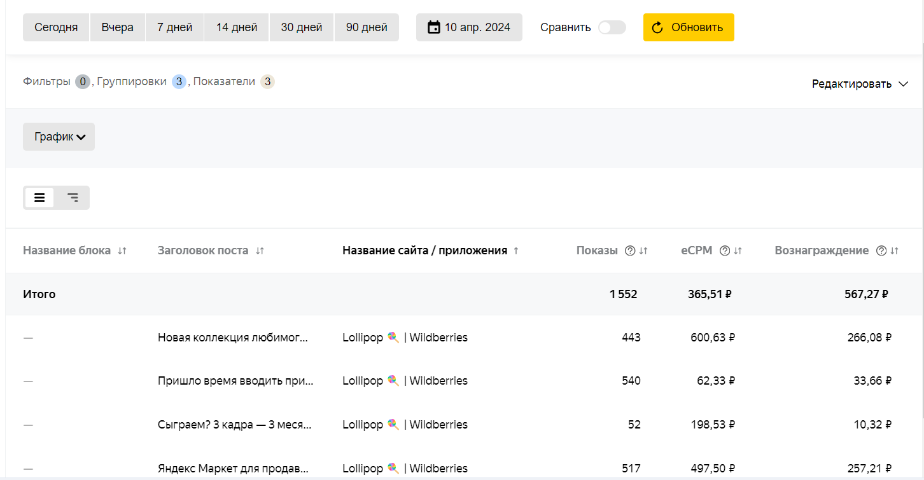Click the Название сайта / приложения header
924x480 pixels.
coord(424,250)
